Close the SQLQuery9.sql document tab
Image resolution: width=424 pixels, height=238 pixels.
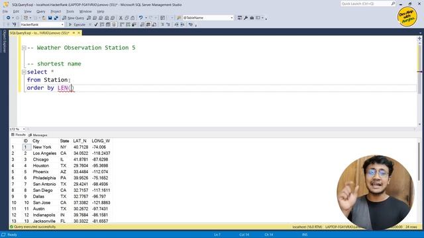[x=79, y=33]
